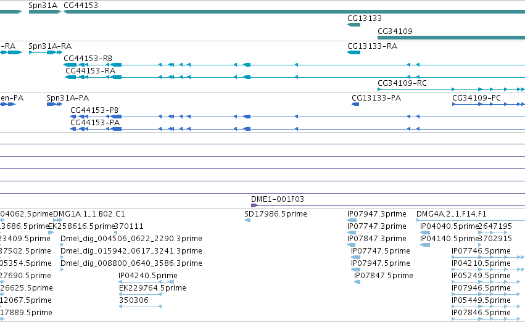The image size is (525, 322).
Task: Open EST label IP04040.5prime
Action: pyautogui.click(x=449, y=226)
